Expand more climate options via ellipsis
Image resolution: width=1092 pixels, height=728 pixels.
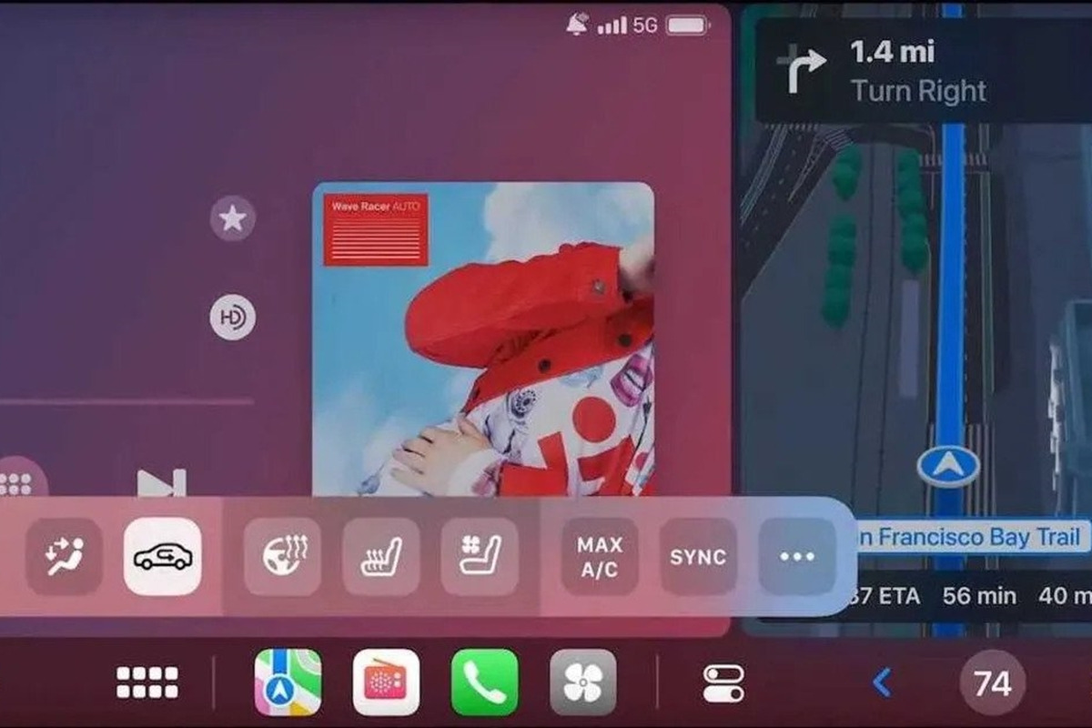pos(796,556)
